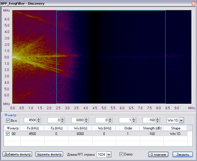Viewport: 197px width, 161px height.
Task: Increase Wx value with up arrow
Action: [x=86, y=119]
